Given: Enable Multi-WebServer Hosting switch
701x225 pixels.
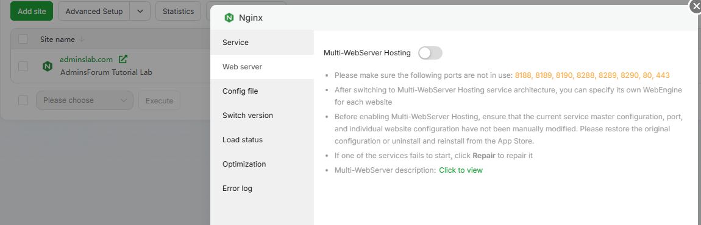Looking at the screenshot, I should point(430,53).
